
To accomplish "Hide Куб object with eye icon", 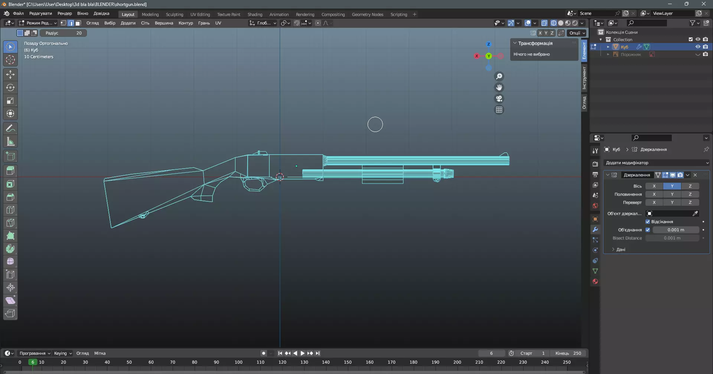I will point(698,47).
